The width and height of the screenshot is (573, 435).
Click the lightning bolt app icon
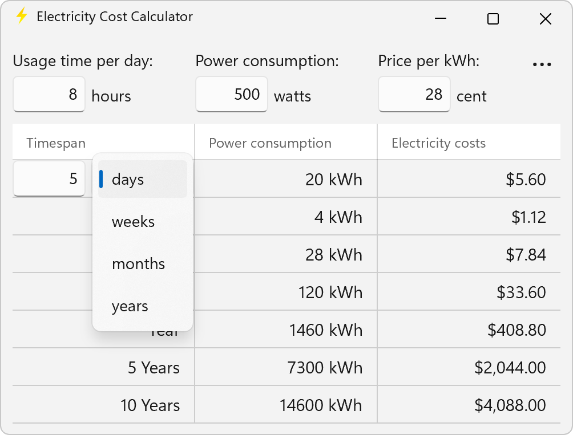tap(22, 17)
